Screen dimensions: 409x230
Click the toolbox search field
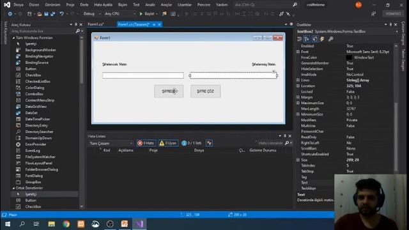[43, 31]
